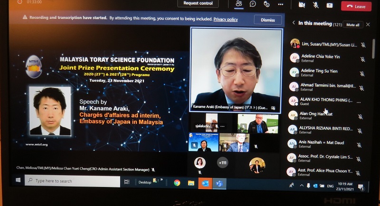Toggle the microphone mute icon

click(315, 5)
